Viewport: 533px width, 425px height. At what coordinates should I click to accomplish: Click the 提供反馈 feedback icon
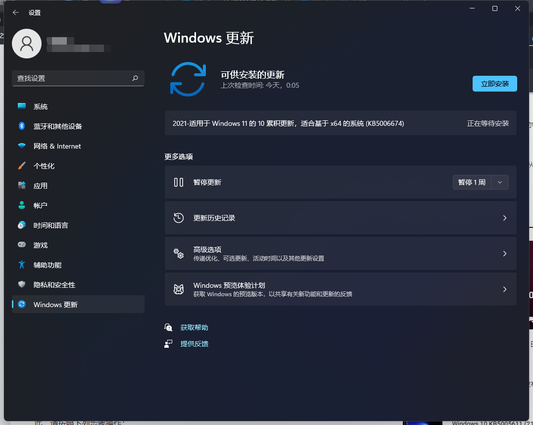coord(168,344)
